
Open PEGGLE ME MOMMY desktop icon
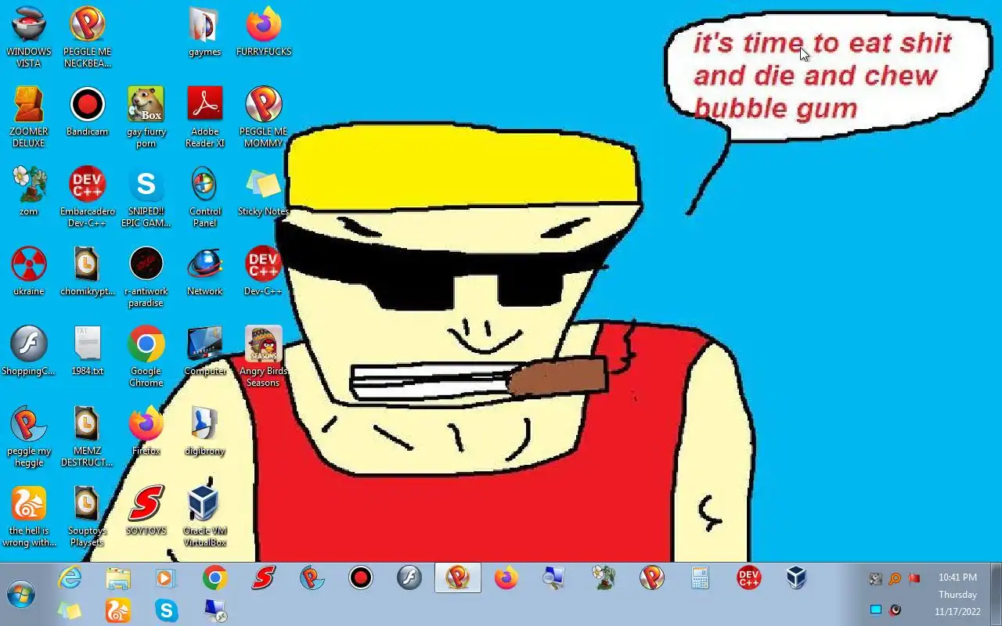click(x=263, y=117)
